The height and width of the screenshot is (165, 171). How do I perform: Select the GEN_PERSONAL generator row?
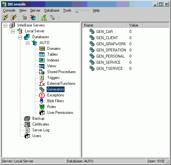tap(110, 56)
